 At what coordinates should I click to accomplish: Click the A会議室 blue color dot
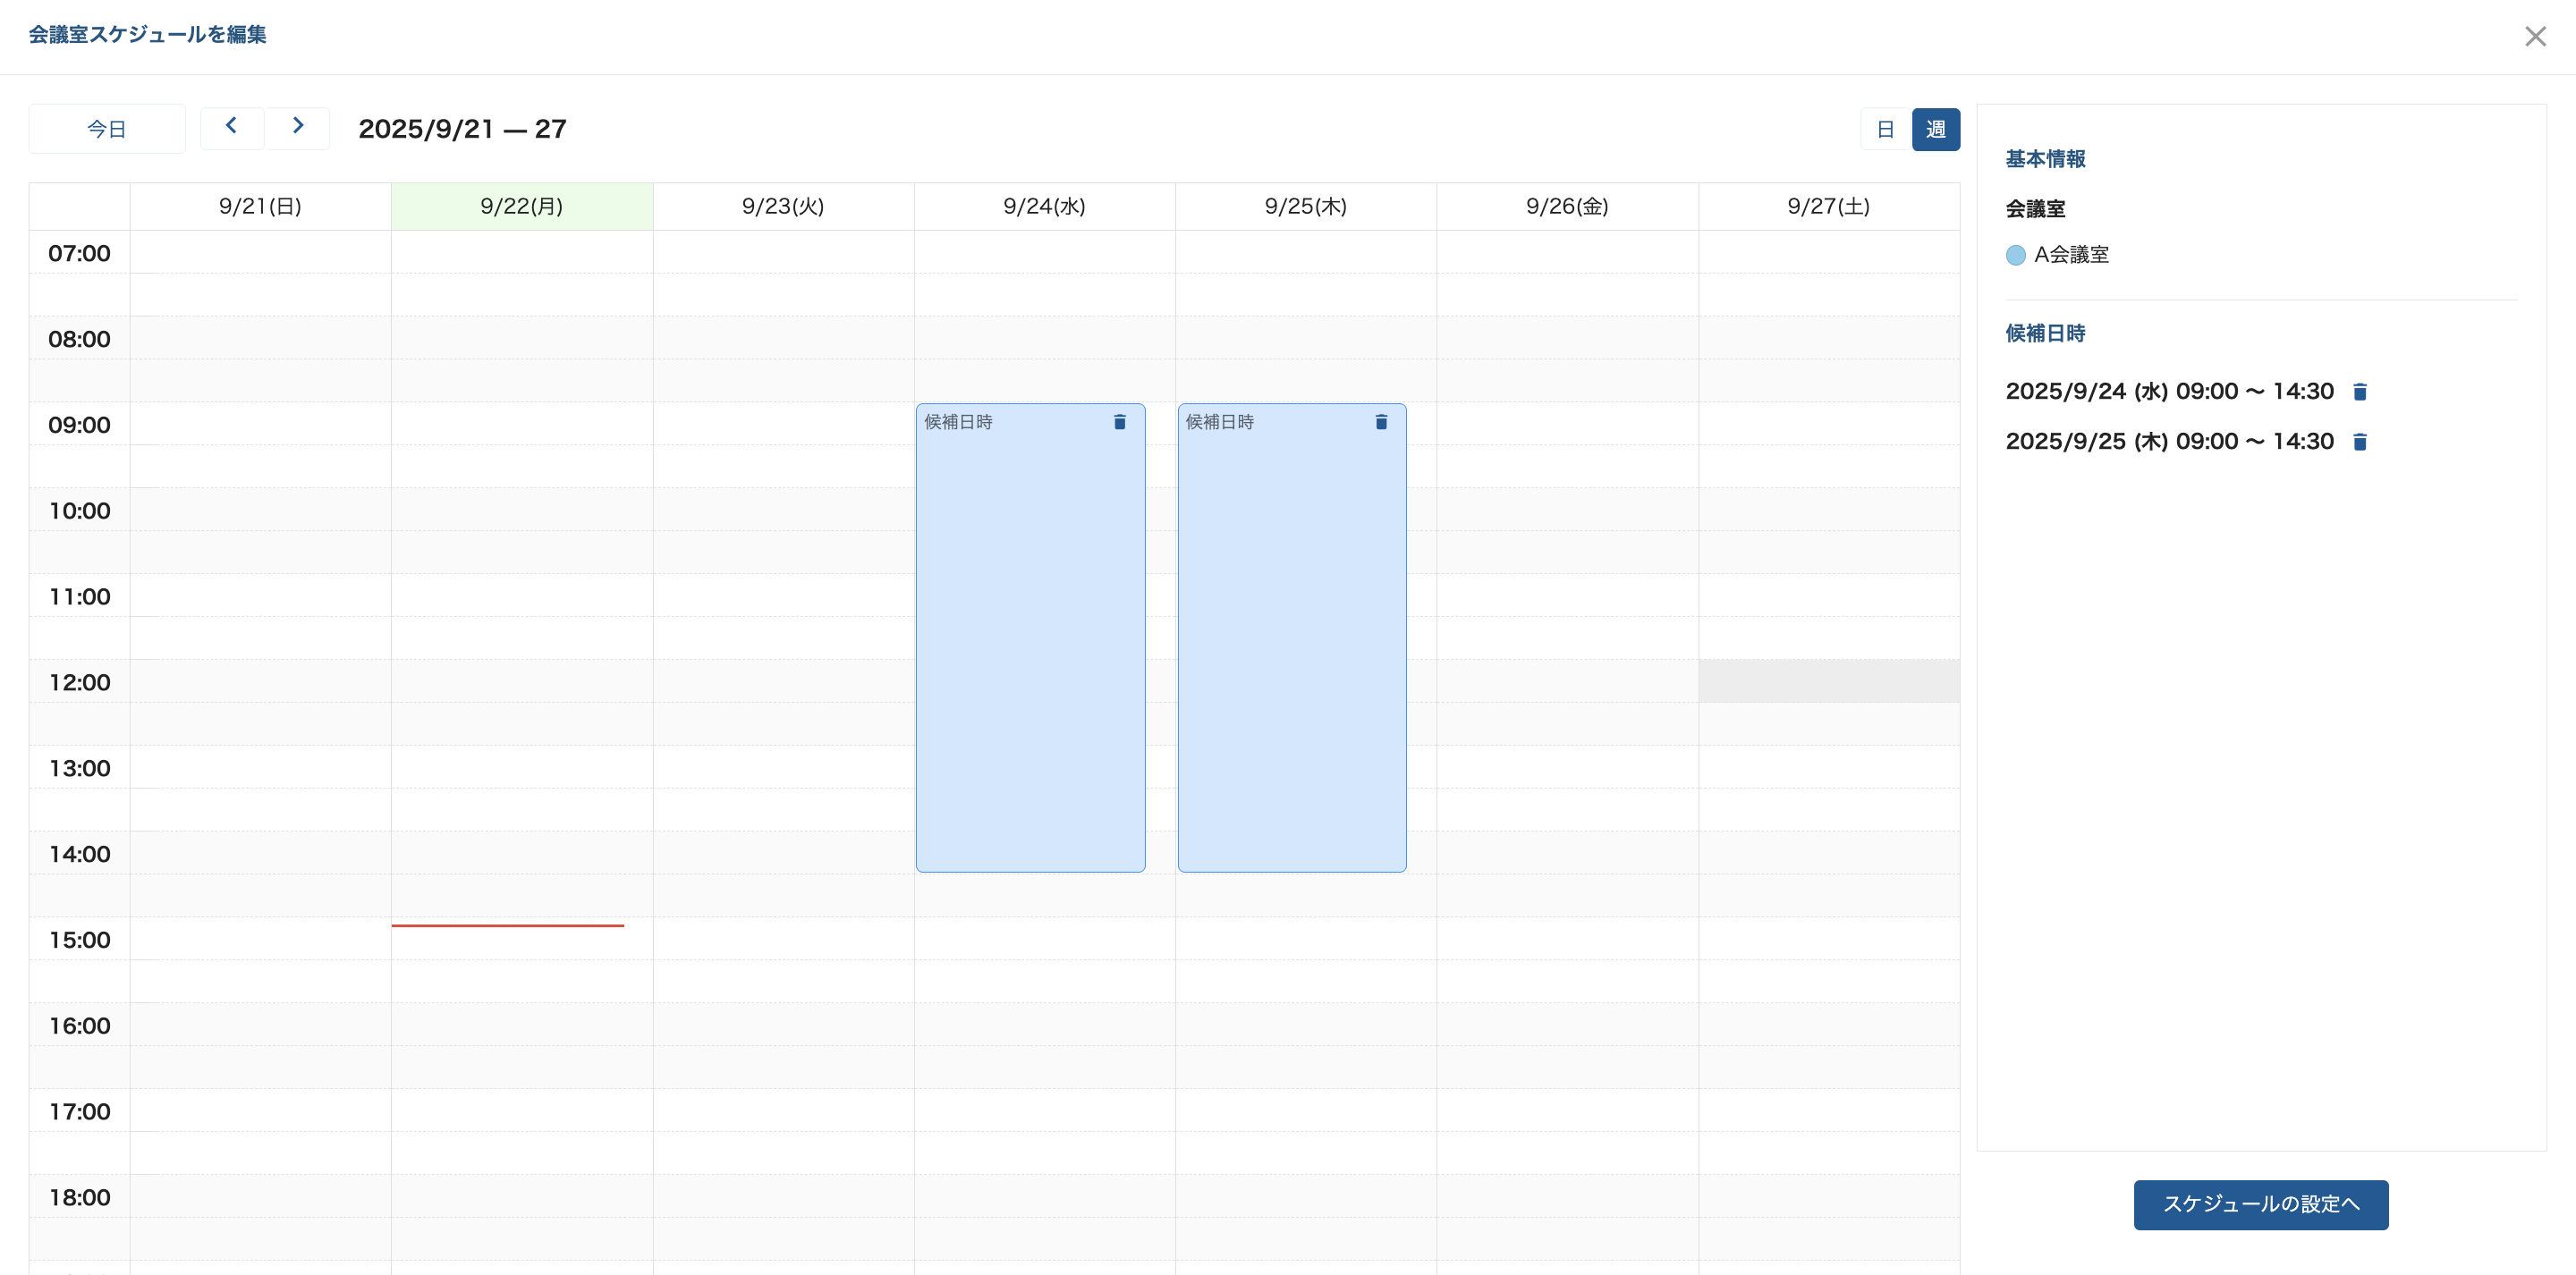pyautogui.click(x=2015, y=255)
